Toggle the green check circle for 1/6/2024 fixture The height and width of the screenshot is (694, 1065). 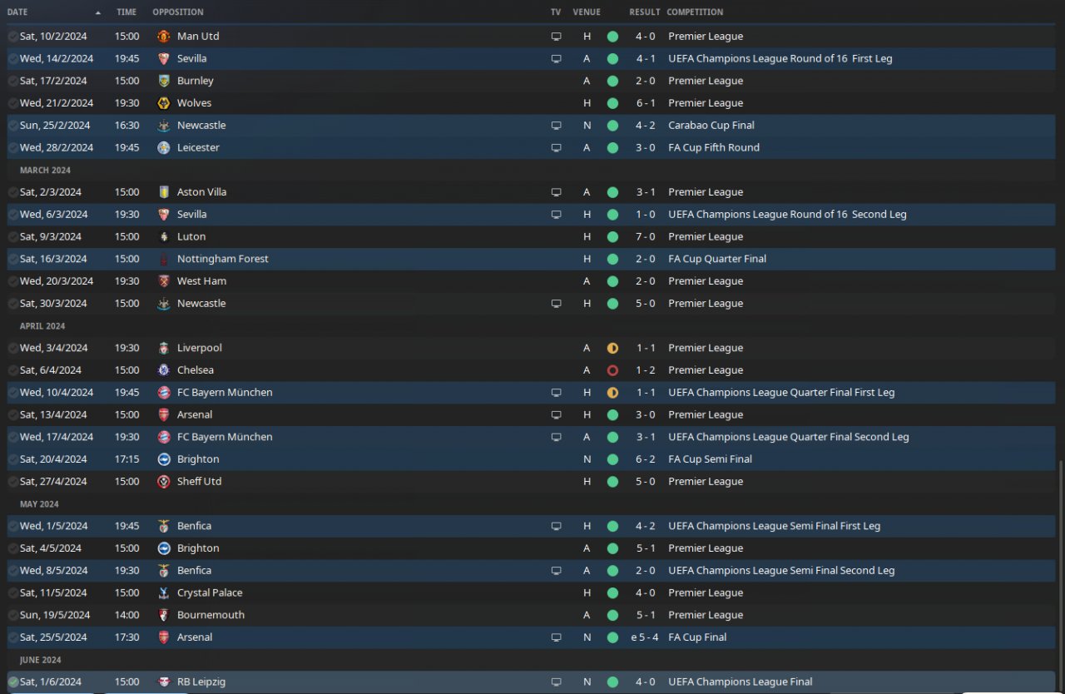tap(13, 682)
